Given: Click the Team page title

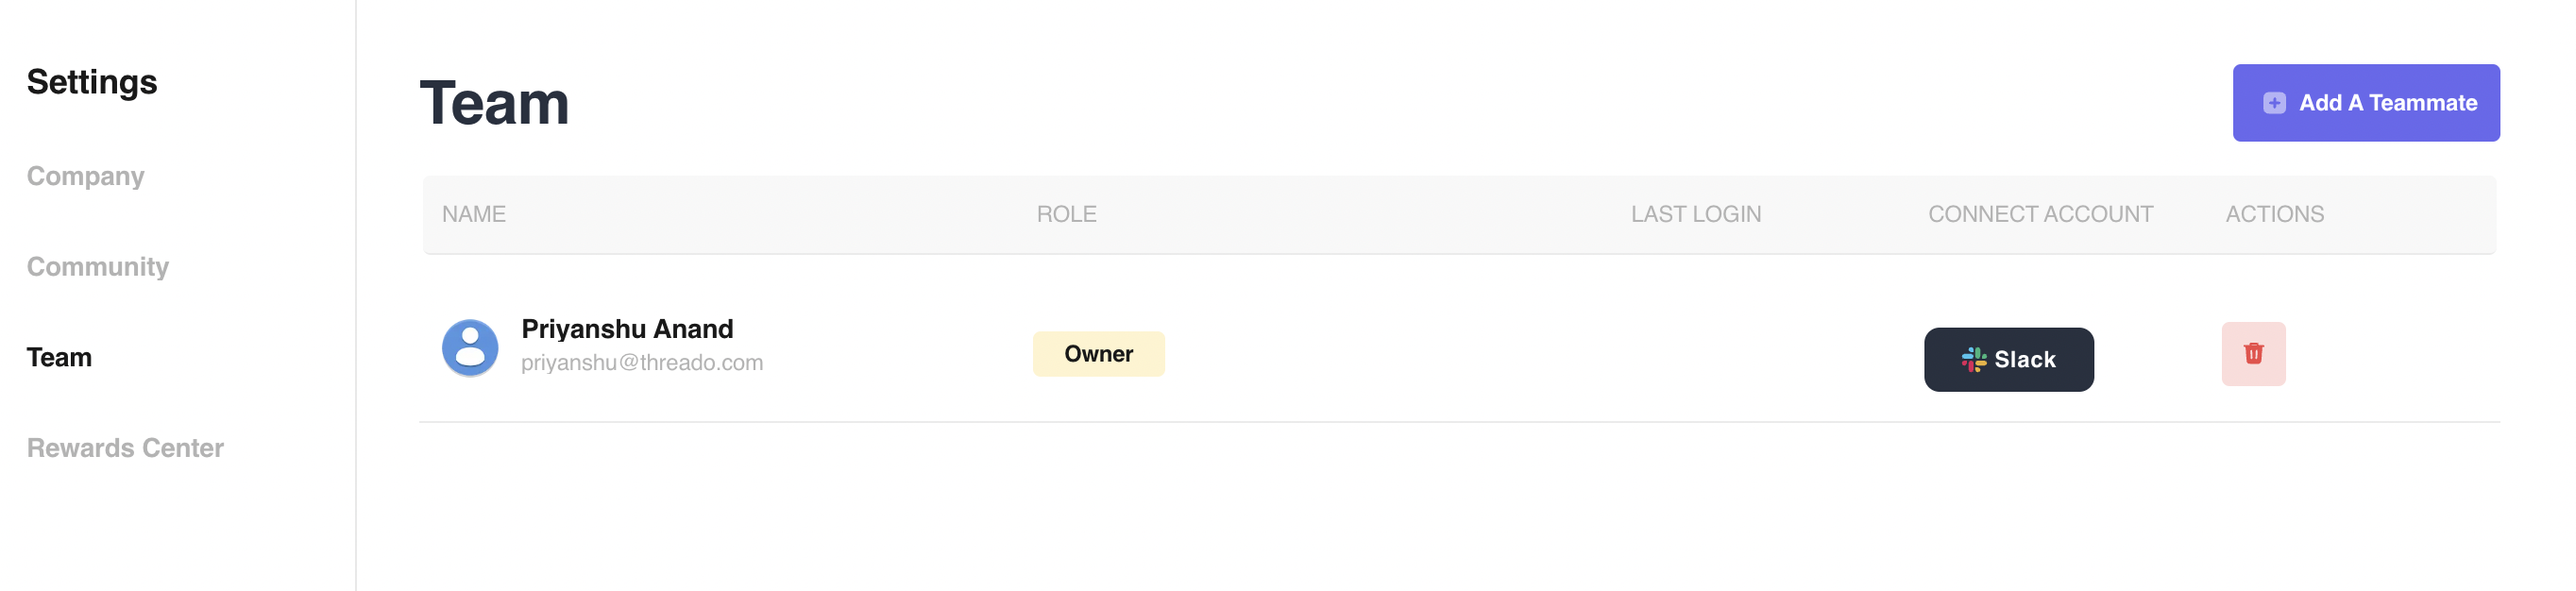Looking at the screenshot, I should tap(494, 103).
